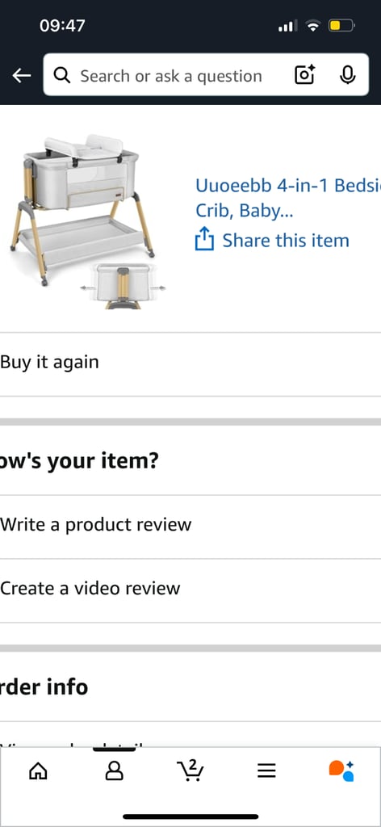Open the shopping cart with 2 items
The width and height of the screenshot is (381, 827).
190,770
